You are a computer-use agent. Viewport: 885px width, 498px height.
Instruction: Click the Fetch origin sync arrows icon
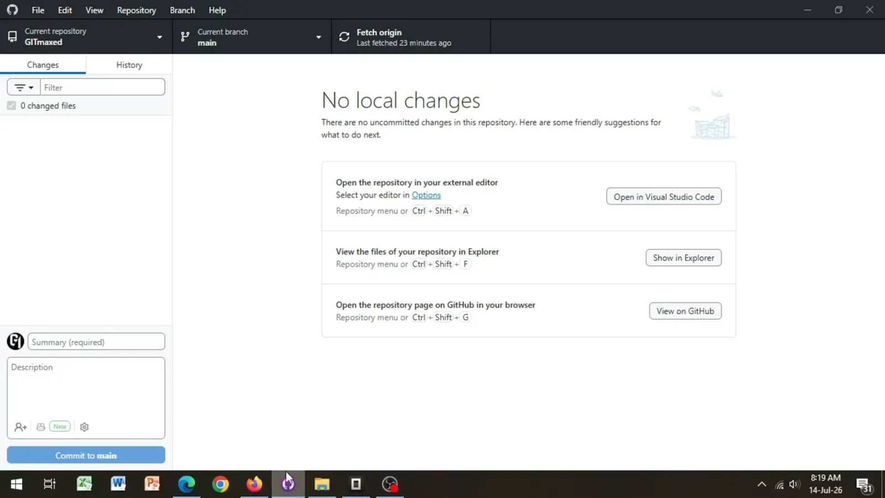344,37
